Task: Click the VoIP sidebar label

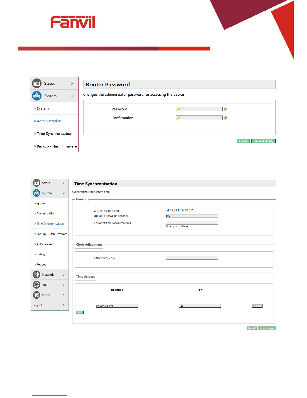Action: [x=45, y=285]
